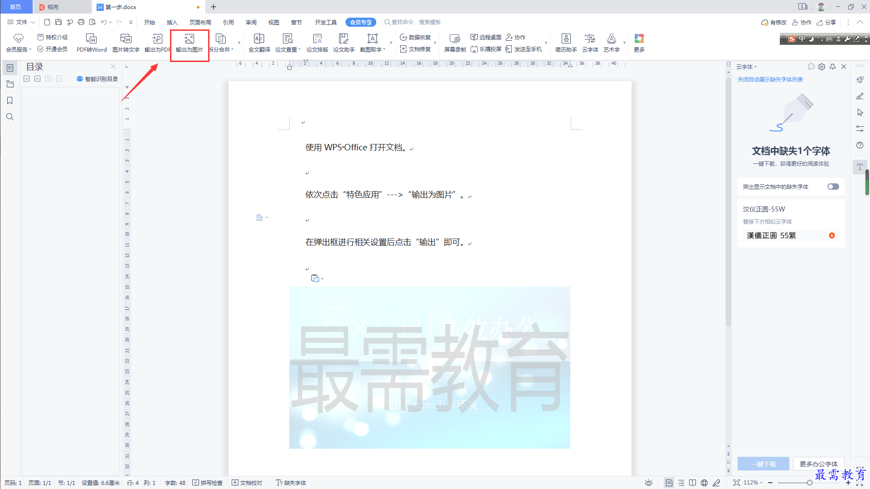Switch to the 插入 ribbon tab
870x489 pixels.
(172, 22)
